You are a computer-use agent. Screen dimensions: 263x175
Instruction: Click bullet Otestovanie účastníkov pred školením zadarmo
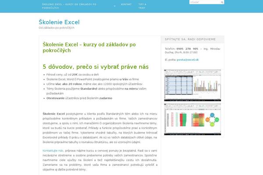click(79, 98)
